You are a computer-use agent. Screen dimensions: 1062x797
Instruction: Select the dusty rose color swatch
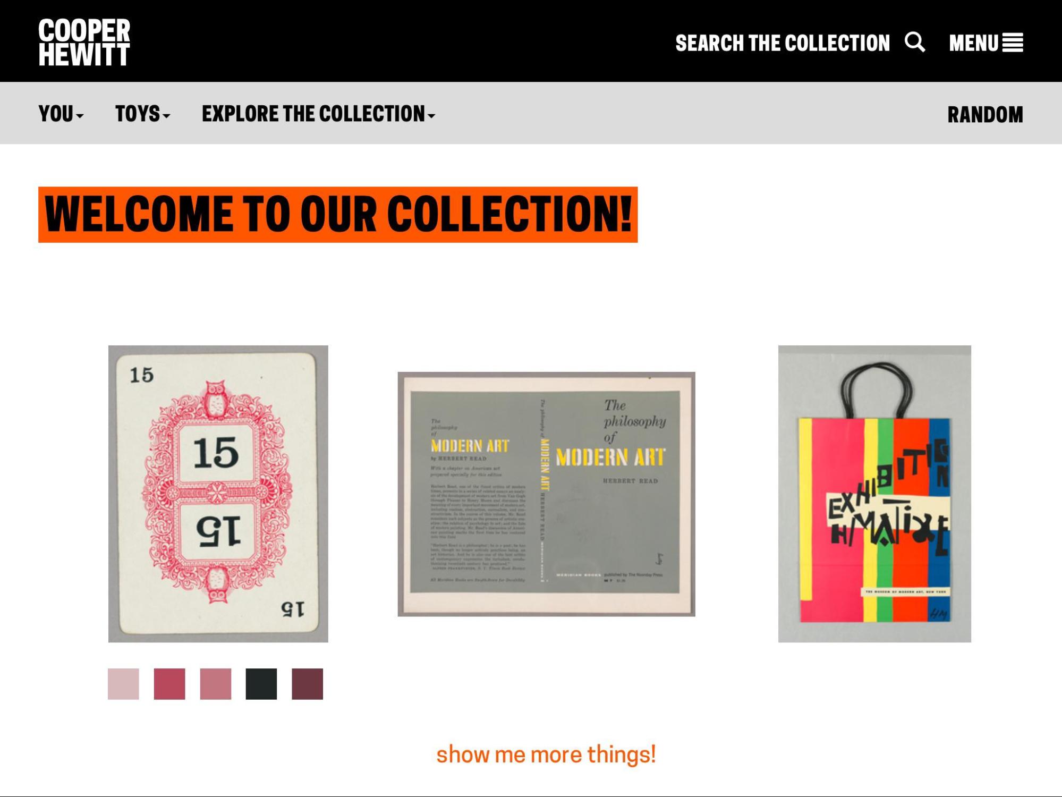216,684
